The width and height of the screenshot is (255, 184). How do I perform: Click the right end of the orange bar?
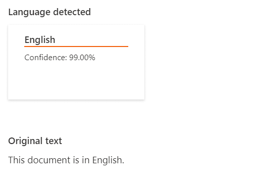pyautogui.click(x=127, y=46)
